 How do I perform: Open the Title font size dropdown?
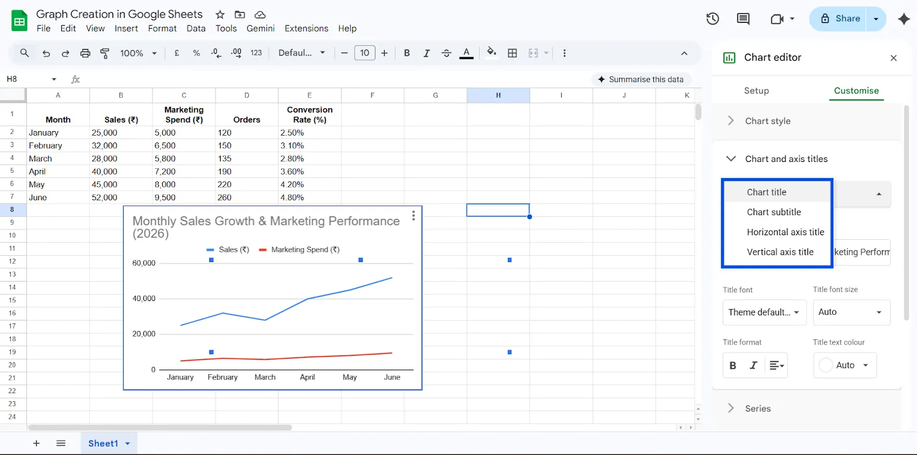click(851, 312)
